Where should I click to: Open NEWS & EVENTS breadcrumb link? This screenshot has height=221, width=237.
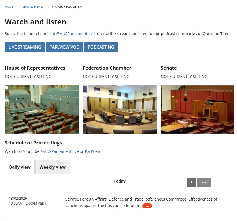[x=33, y=7]
